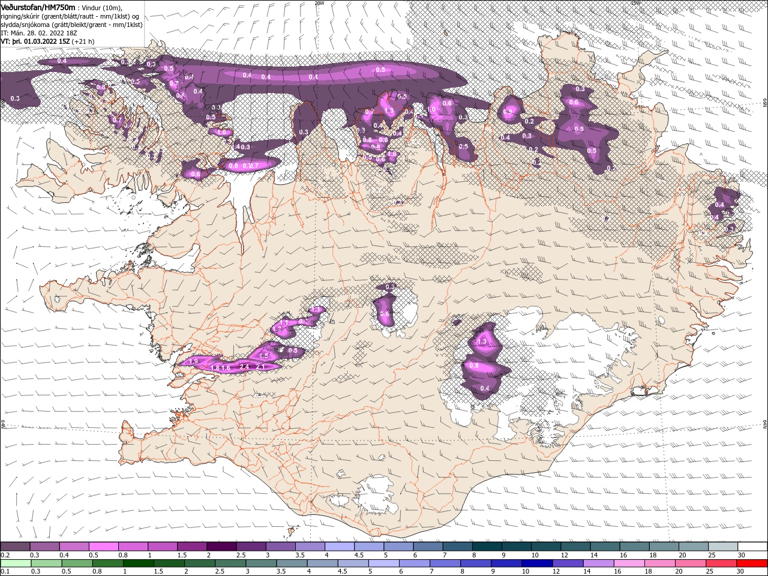Click the 'rigning/skúrir' legend description line

69,16
